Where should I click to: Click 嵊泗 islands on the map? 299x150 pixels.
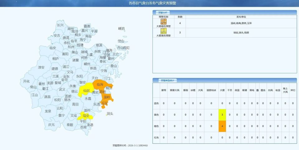tap(121, 29)
